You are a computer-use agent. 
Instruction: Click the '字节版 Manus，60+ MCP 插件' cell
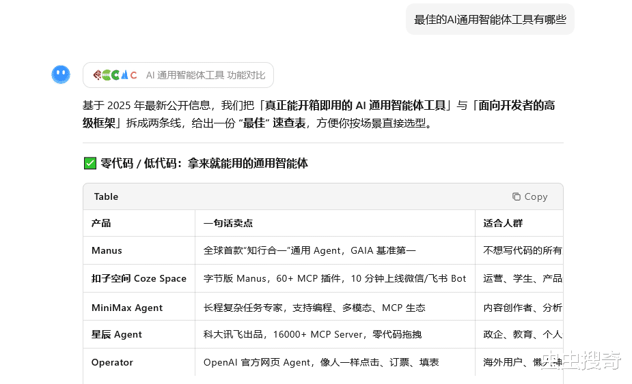pyautogui.click(x=335, y=278)
